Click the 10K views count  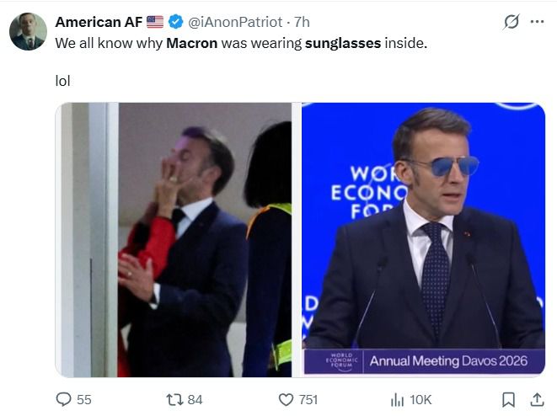pos(420,399)
